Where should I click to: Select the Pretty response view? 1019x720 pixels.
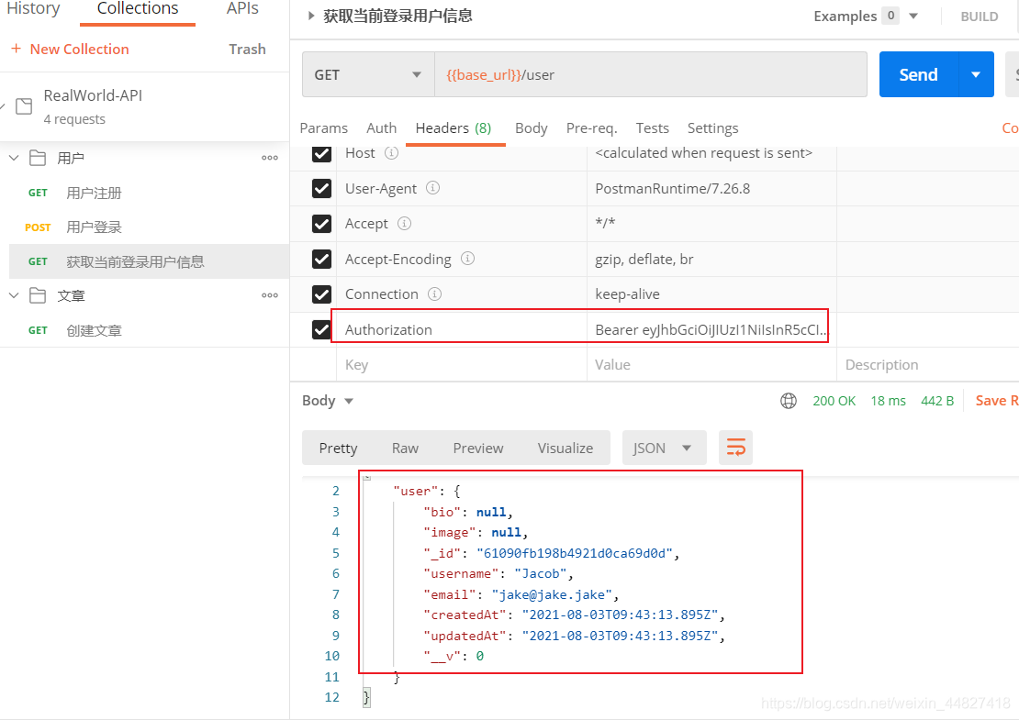coord(338,448)
